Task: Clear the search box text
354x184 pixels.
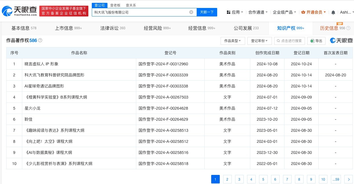Action: pos(191,12)
